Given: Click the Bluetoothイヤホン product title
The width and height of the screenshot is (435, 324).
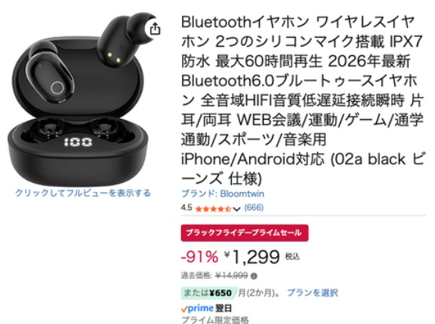Looking at the screenshot, I should (302, 99).
